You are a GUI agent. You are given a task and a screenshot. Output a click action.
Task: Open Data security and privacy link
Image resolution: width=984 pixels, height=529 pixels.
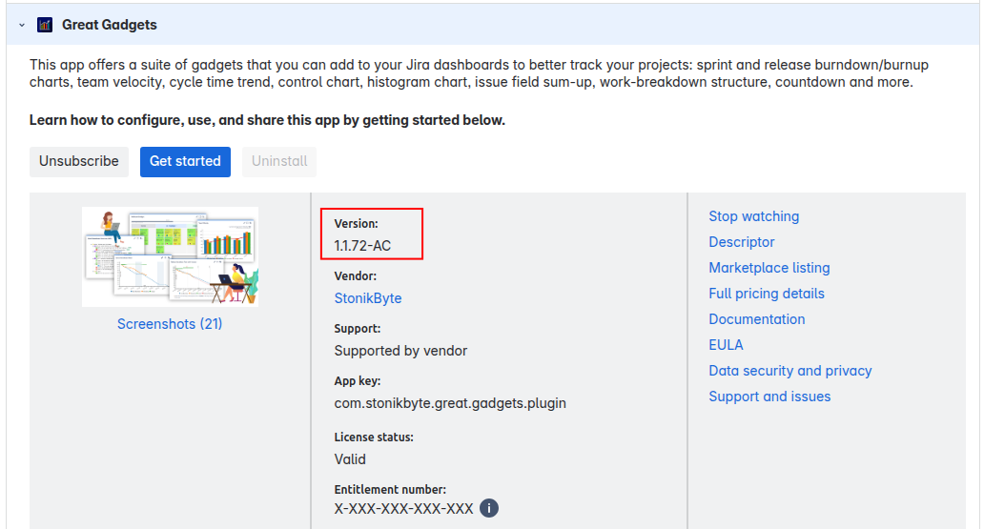[789, 371]
